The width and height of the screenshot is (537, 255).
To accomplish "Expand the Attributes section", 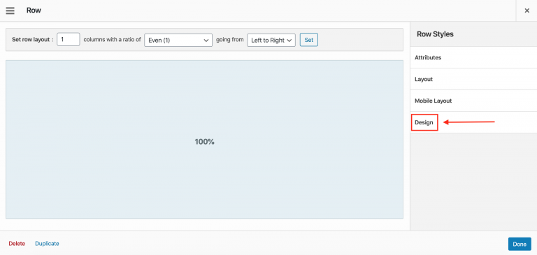I will pos(473,57).
